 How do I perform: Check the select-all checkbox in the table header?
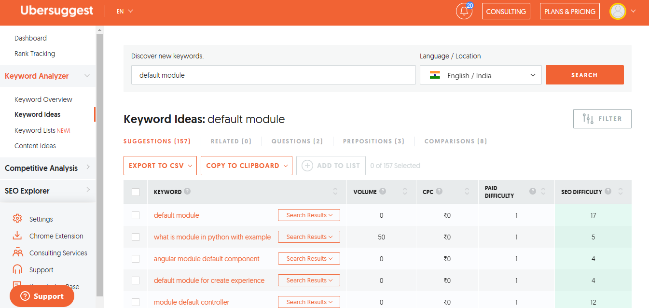(x=136, y=192)
